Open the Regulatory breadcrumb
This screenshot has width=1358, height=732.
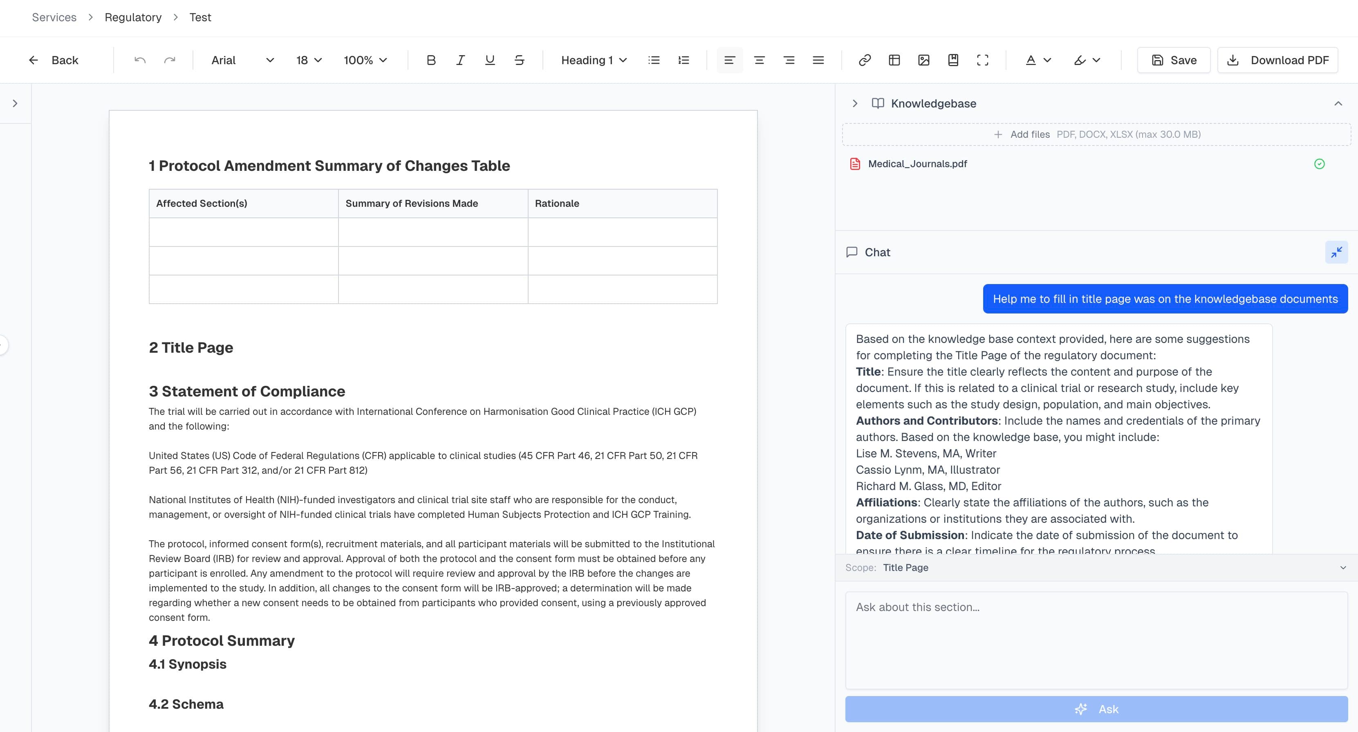tap(133, 17)
